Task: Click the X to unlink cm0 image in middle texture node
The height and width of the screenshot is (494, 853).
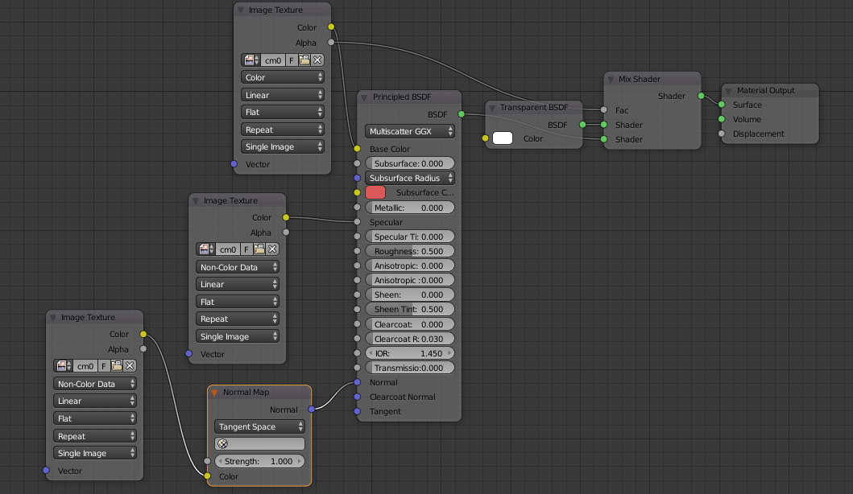Action: coord(272,249)
